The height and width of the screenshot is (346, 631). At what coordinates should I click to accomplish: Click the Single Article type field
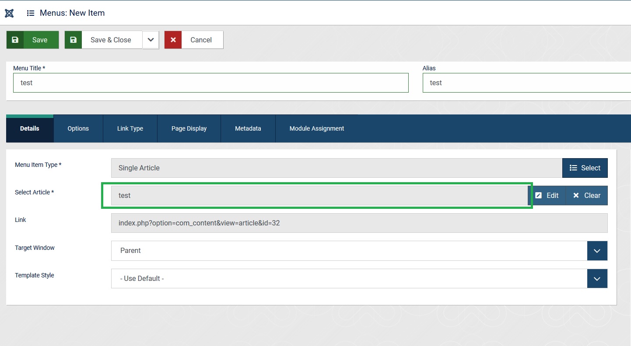pos(337,168)
